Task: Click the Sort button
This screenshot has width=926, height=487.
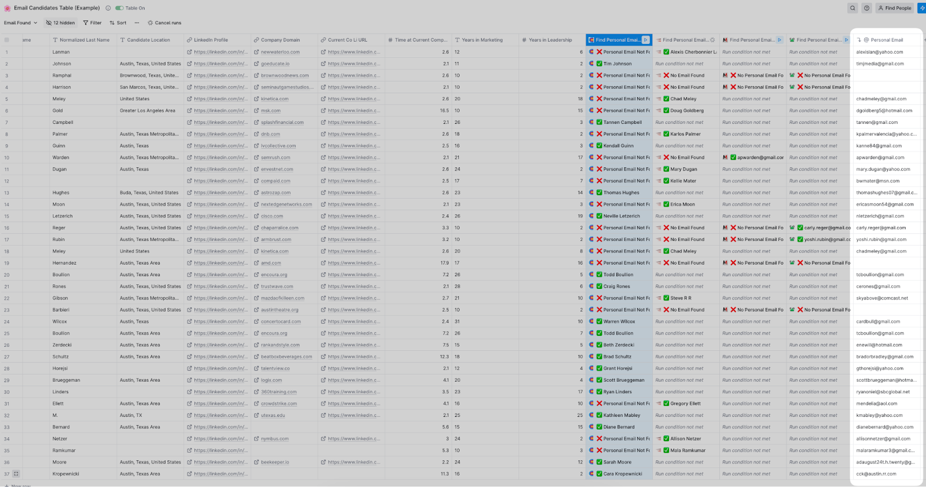Action: click(x=118, y=23)
